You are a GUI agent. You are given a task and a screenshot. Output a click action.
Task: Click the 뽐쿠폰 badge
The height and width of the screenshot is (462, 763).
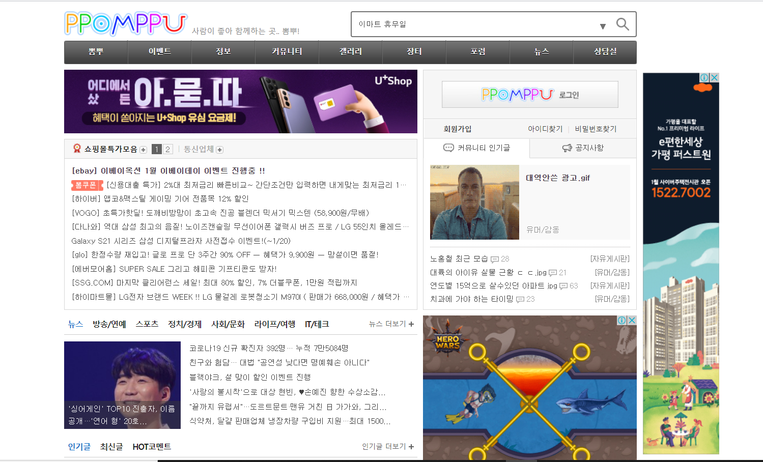coord(87,185)
